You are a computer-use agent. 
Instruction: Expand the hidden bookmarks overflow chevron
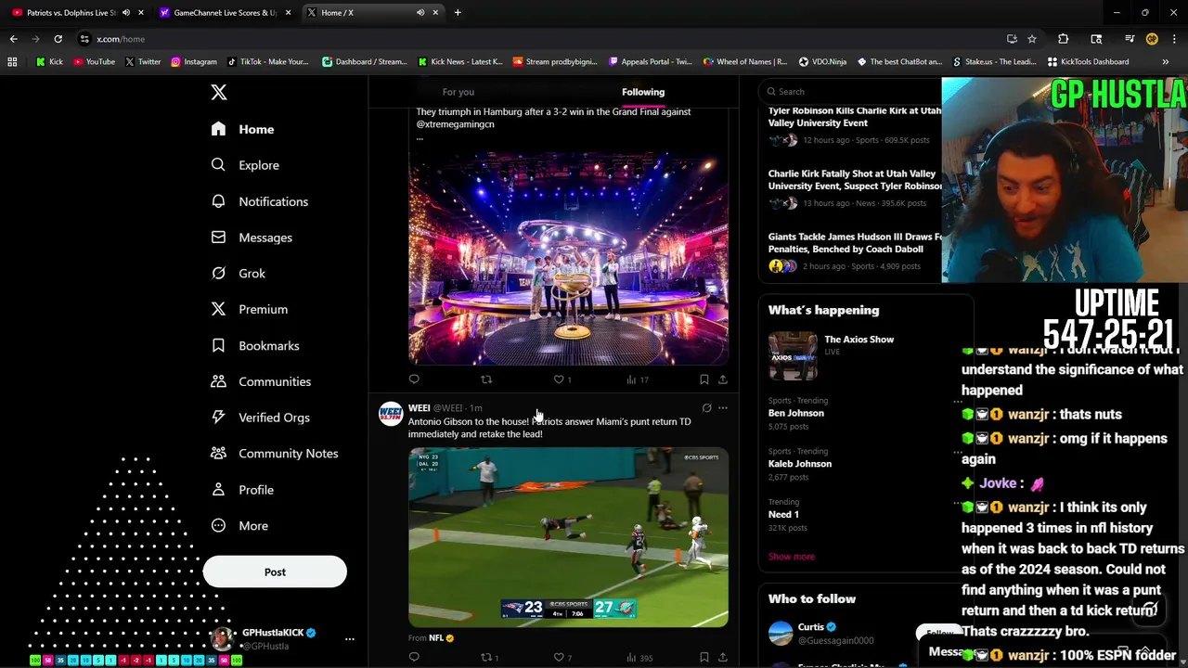[1166, 62]
